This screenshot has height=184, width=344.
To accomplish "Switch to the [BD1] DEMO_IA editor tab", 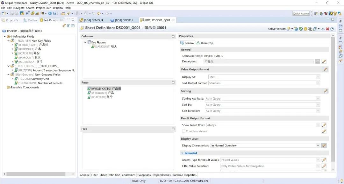I will point(91,20).
